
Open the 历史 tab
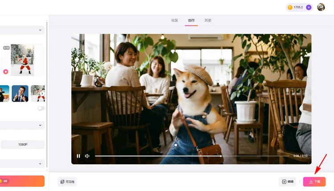[x=208, y=20]
